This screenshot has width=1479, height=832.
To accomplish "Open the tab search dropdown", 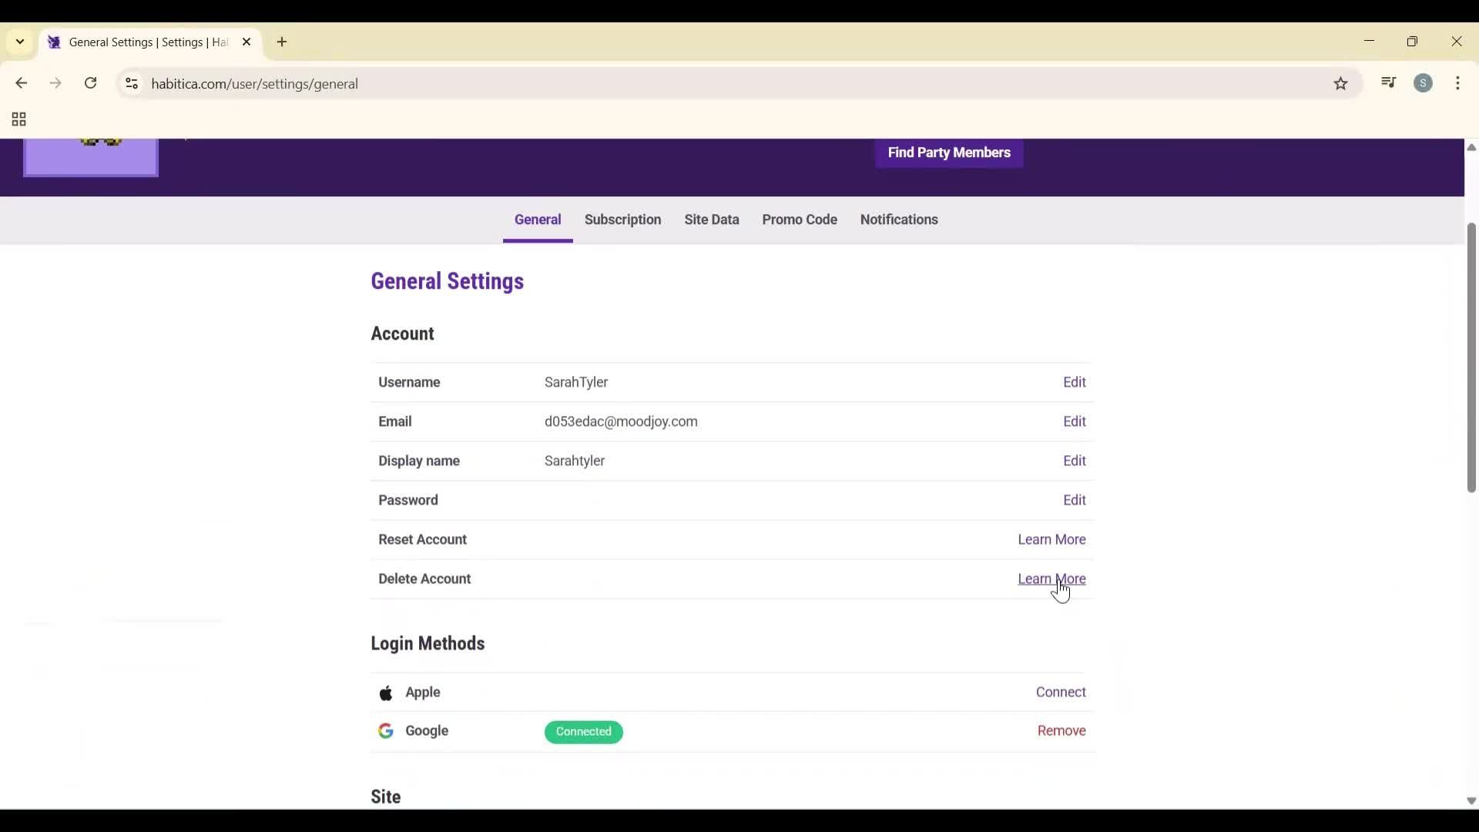I will (19, 42).
